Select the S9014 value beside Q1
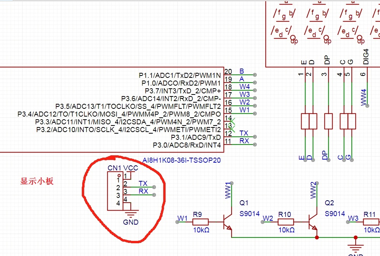This screenshot has height=256, width=380. coord(249,214)
